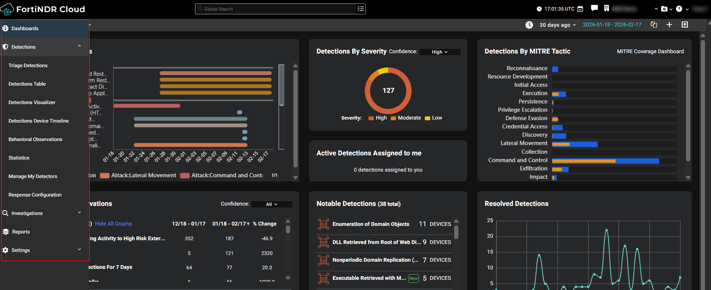Toggle the High severity legend entry

[378, 118]
